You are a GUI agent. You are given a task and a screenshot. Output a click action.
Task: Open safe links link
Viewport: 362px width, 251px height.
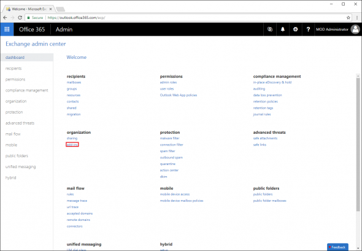pyautogui.click(x=260, y=145)
